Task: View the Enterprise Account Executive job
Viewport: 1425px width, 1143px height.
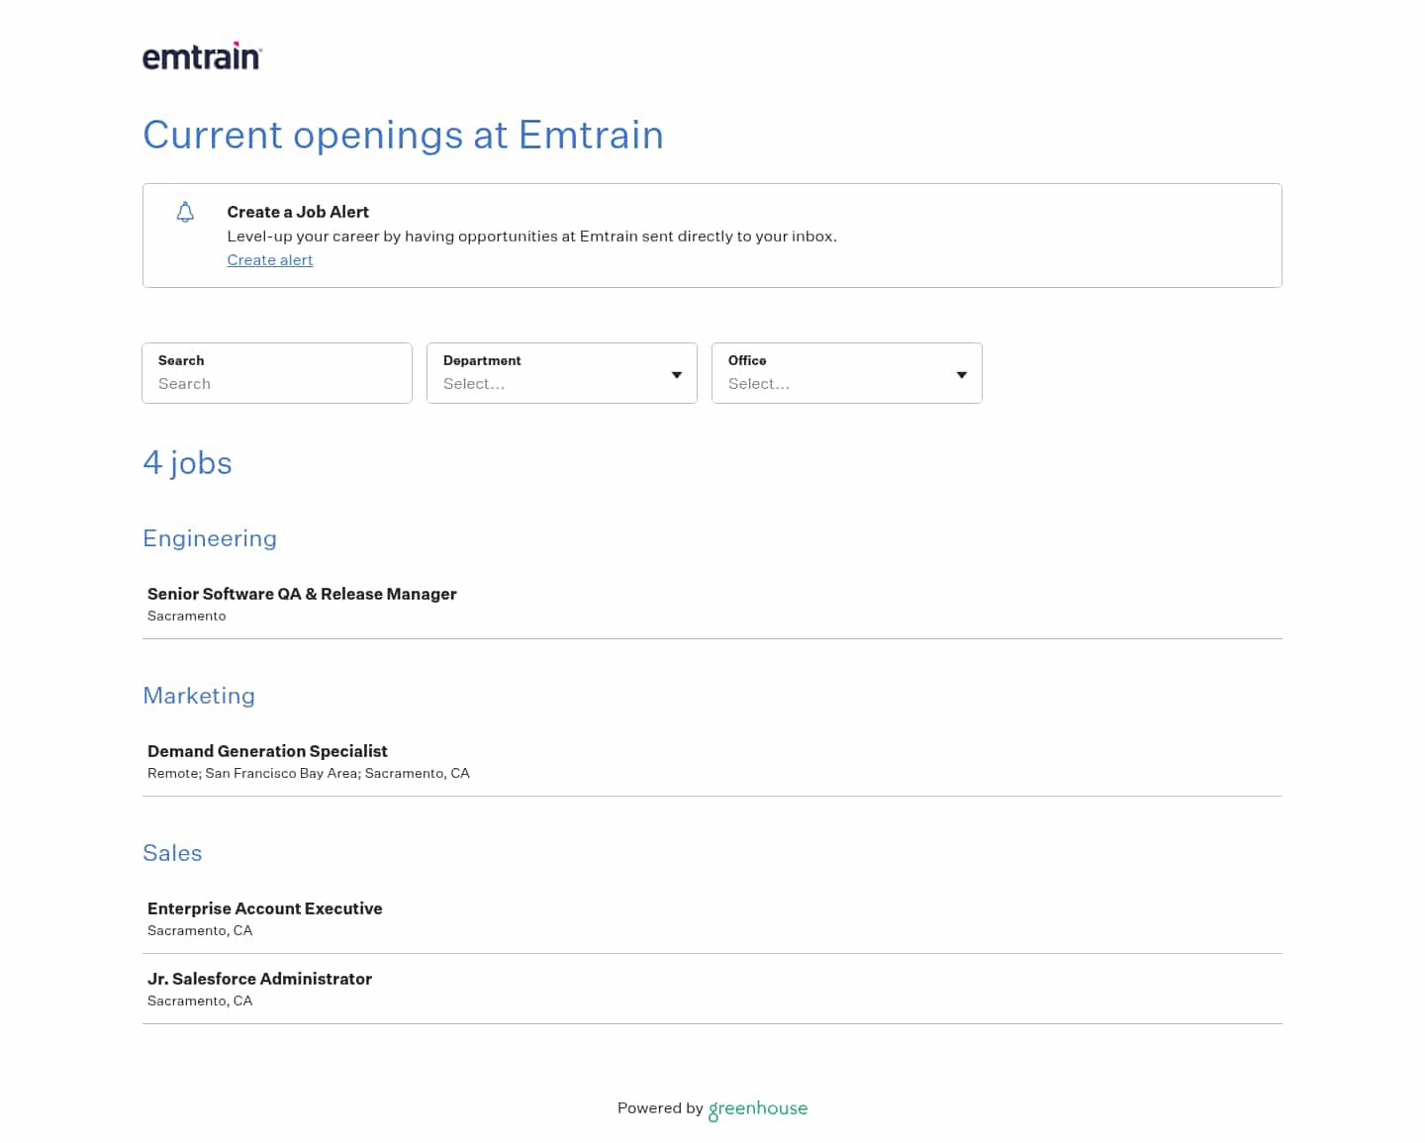Action: pos(264,908)
